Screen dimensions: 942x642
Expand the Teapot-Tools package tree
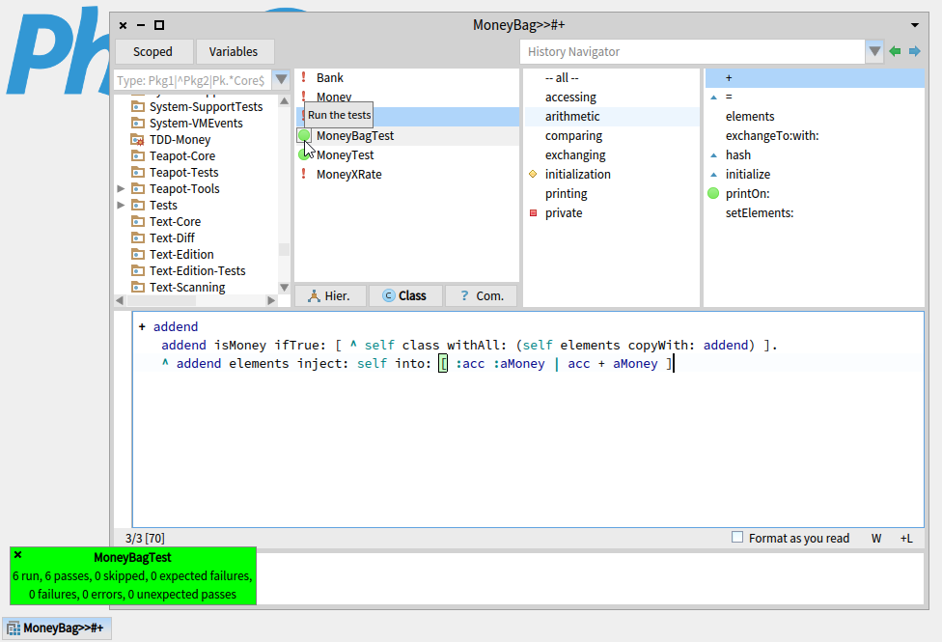pos(121,189)
